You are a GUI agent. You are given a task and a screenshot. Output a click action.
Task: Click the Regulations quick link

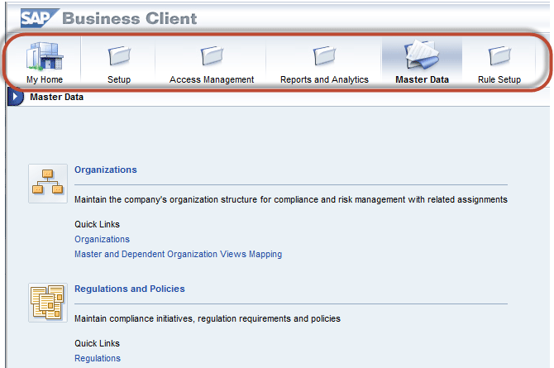tap(98, 358)
